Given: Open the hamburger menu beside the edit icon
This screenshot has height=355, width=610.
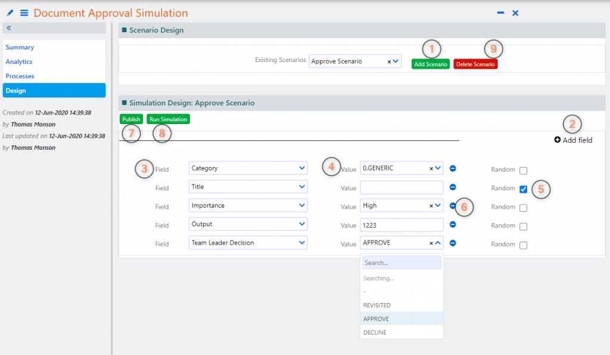Looking at the screenshot, I should point(24,13).
